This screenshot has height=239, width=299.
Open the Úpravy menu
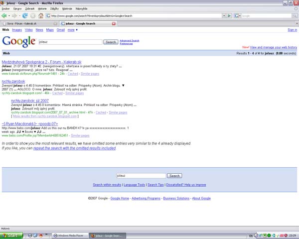(17, 8)
